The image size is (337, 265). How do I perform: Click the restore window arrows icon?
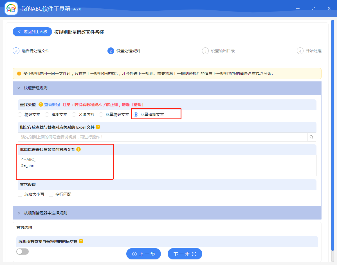tap(313, 8)
